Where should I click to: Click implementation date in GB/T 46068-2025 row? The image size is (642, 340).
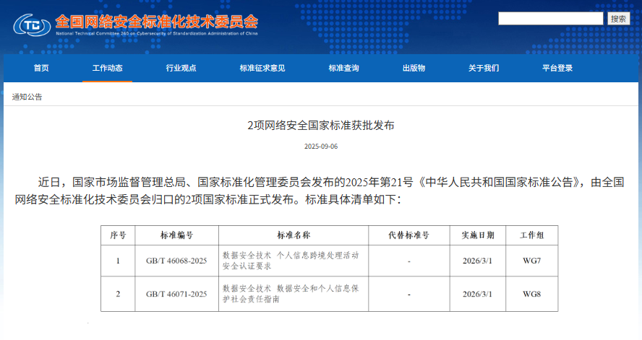(477, 261)
